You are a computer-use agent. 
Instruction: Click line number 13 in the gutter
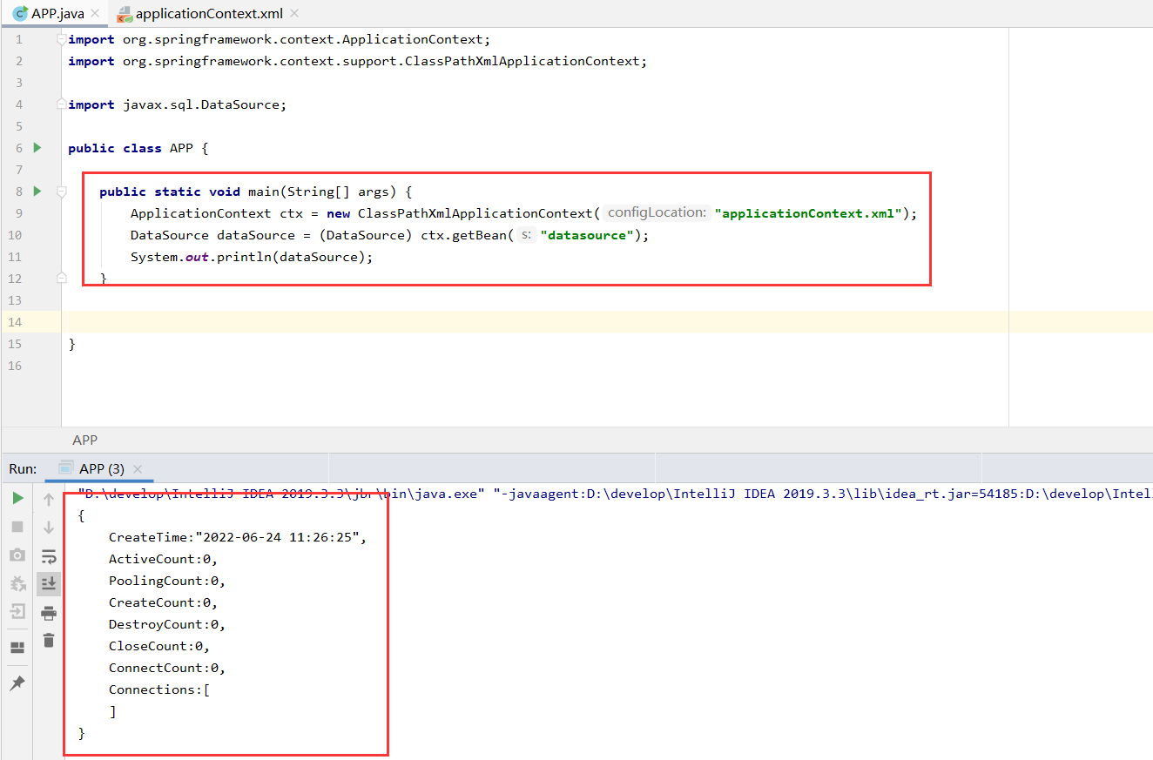click(17, 300)
